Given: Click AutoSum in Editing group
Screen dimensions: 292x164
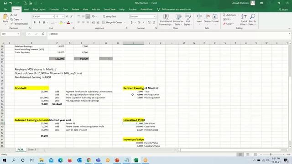Looking at the screenshot, I should (x=229, y=15).
